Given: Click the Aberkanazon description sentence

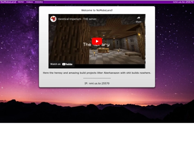Looking at the screenshot, I should [97, 73].
